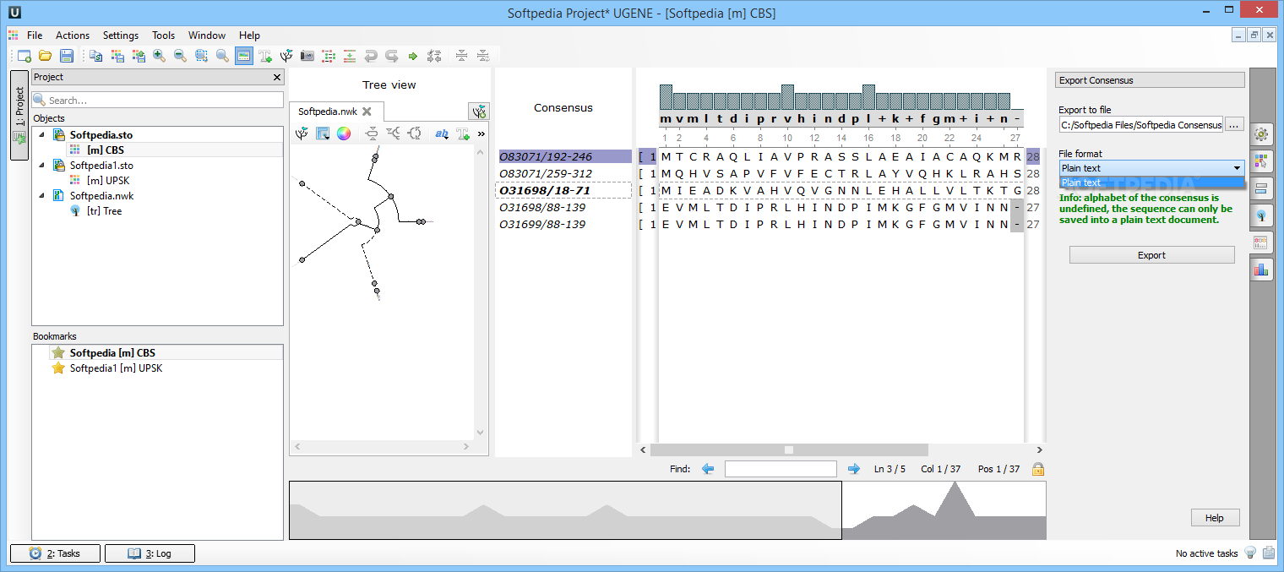
Task: Collapse the Softpedia1.sto tree node
Action: 41,166
